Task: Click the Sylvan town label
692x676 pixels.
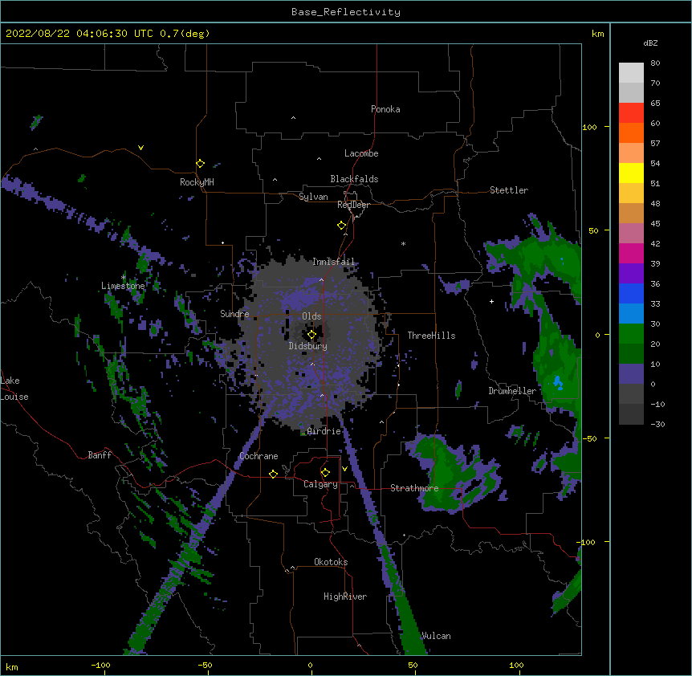Action: point(313,197)
